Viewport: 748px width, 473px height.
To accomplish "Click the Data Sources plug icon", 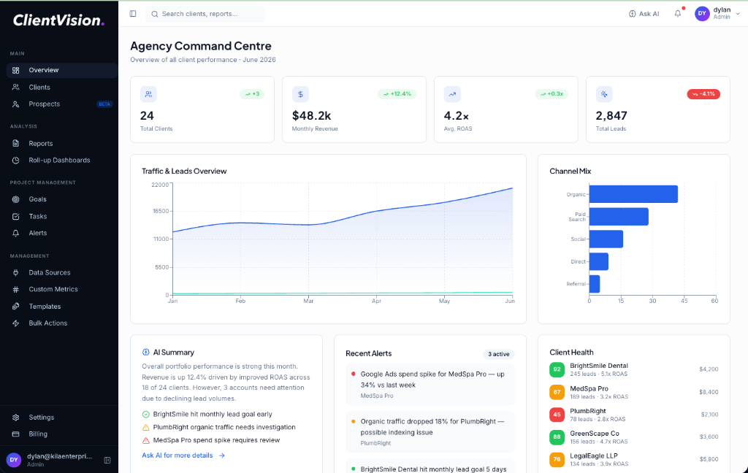I will pos(16,272).
